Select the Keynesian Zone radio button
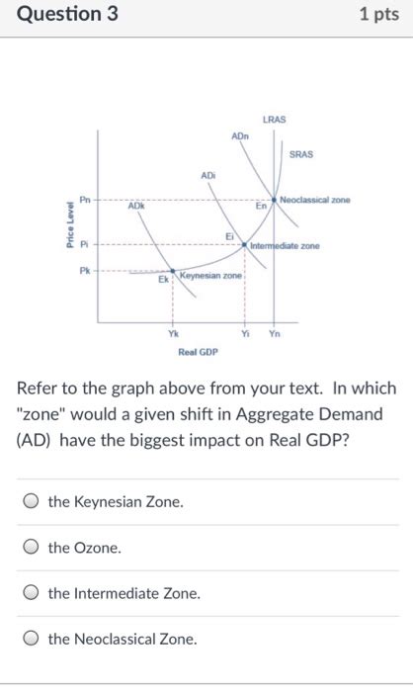The image size is (413, 692). pyautogui.click(x=31, y=501)
